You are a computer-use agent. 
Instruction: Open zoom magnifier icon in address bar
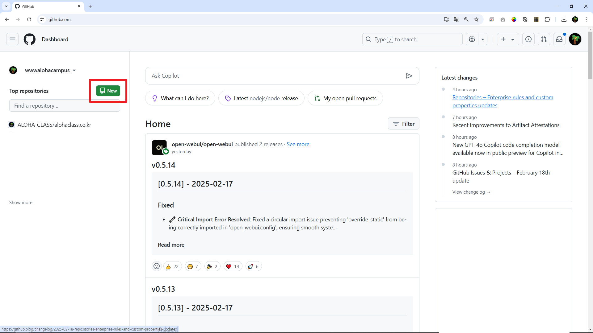click(x=466, y=19)
